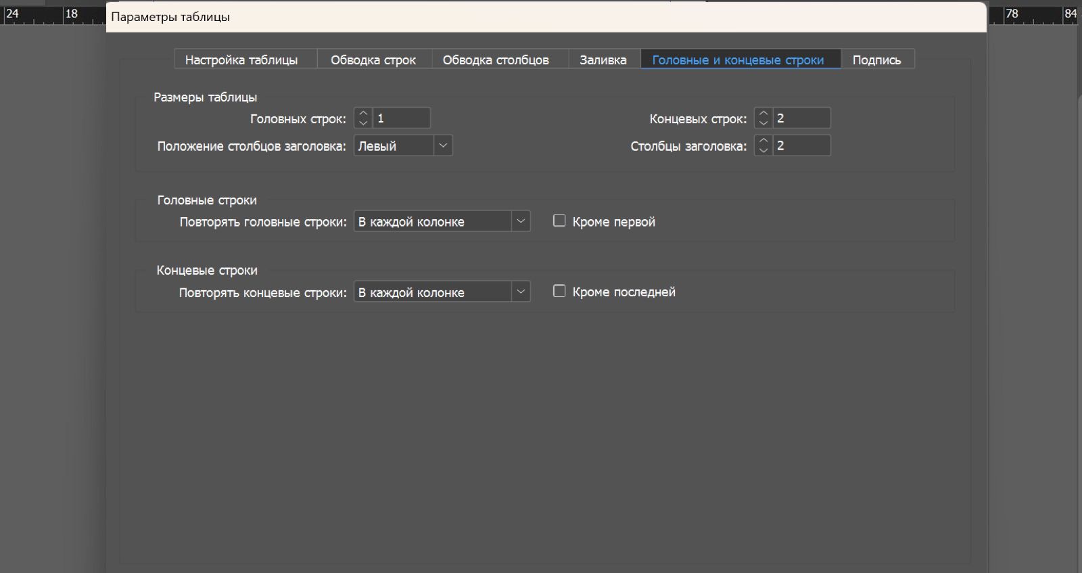Click the Повторять головные строки label

click(263, 222)
